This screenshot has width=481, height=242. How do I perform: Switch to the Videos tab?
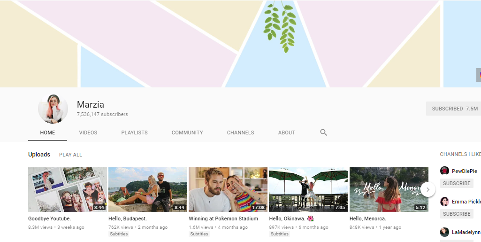88,133
